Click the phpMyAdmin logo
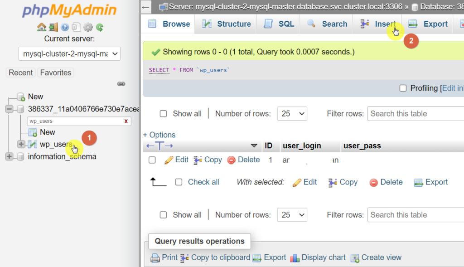464x267 pixels. (69, 10)
